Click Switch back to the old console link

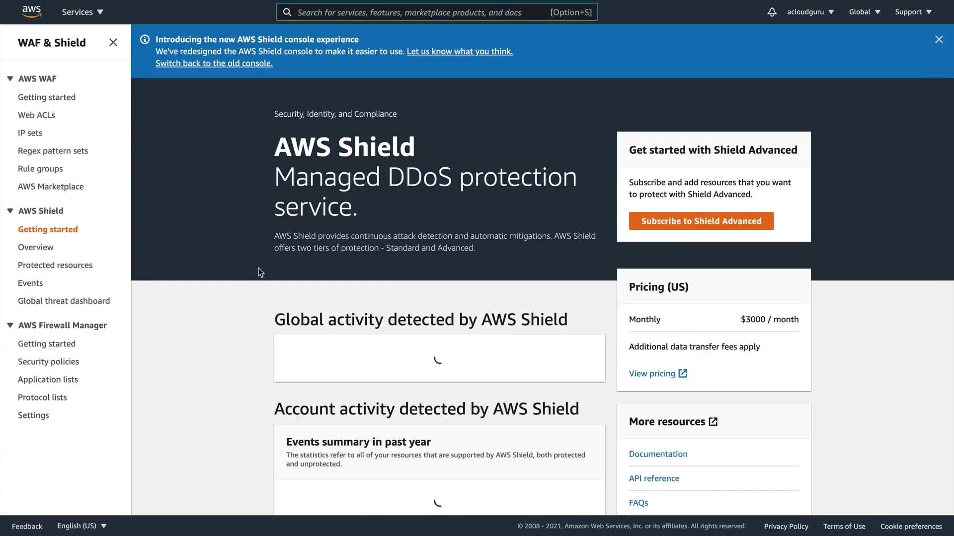click(x=214, y=63)
